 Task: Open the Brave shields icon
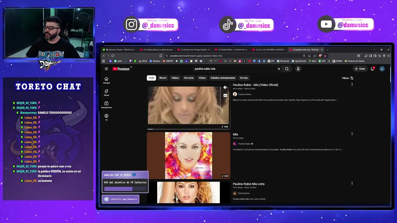click(x=320, y=56)
